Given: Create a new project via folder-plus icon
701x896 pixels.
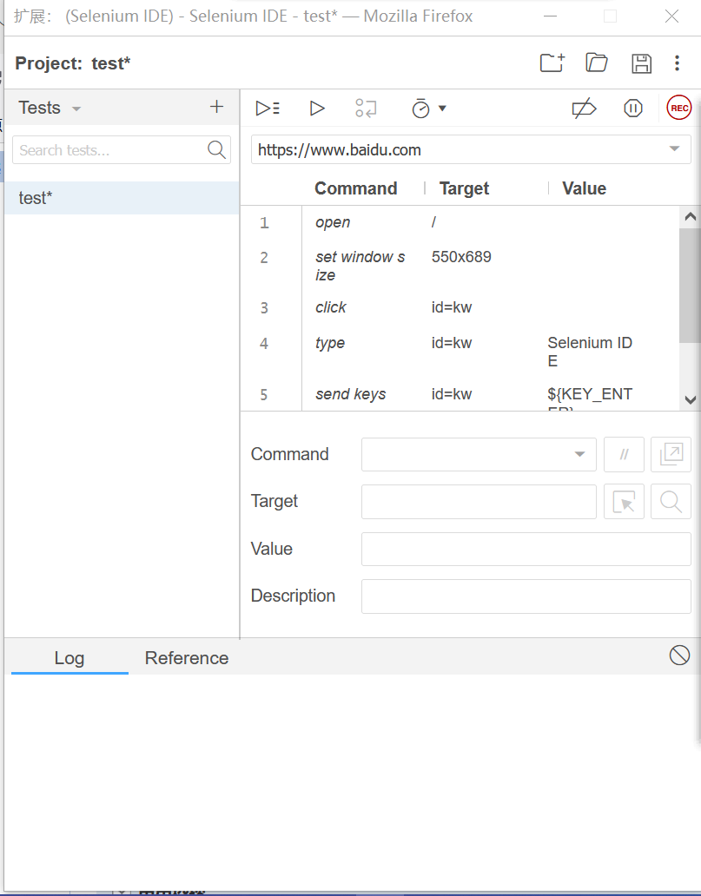Looking at the screenshot, I should click(x=552, y=63).
